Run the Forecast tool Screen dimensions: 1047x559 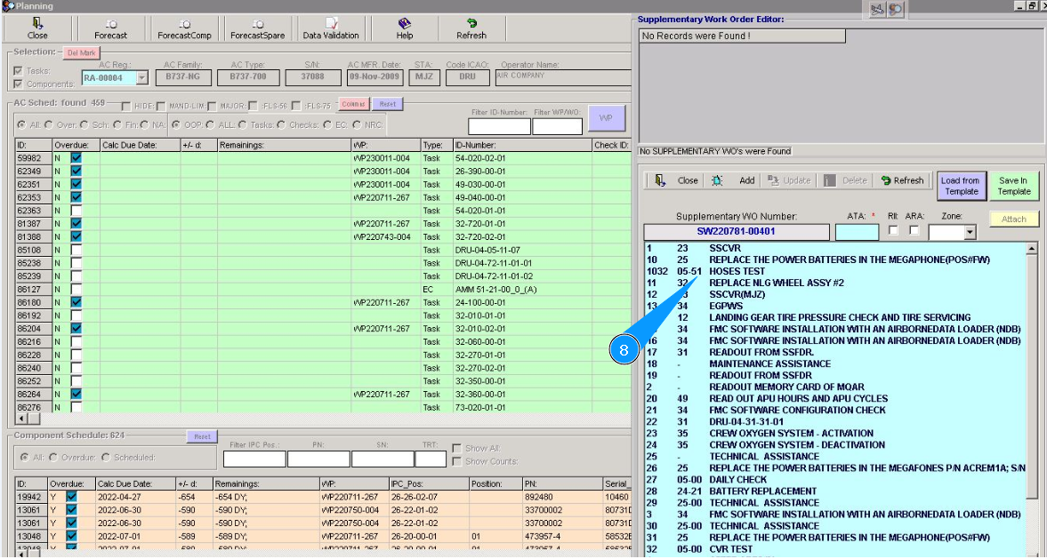coord(110,29)
